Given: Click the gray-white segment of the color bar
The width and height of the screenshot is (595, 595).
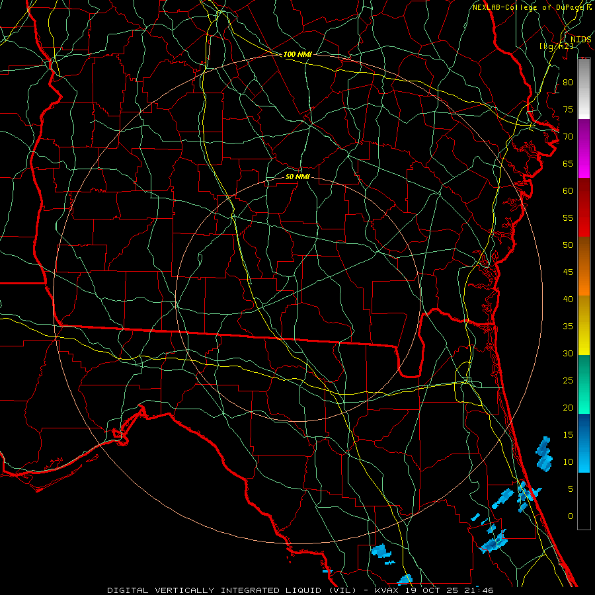Looking at the screenshot, I should (x=584, y=89).
